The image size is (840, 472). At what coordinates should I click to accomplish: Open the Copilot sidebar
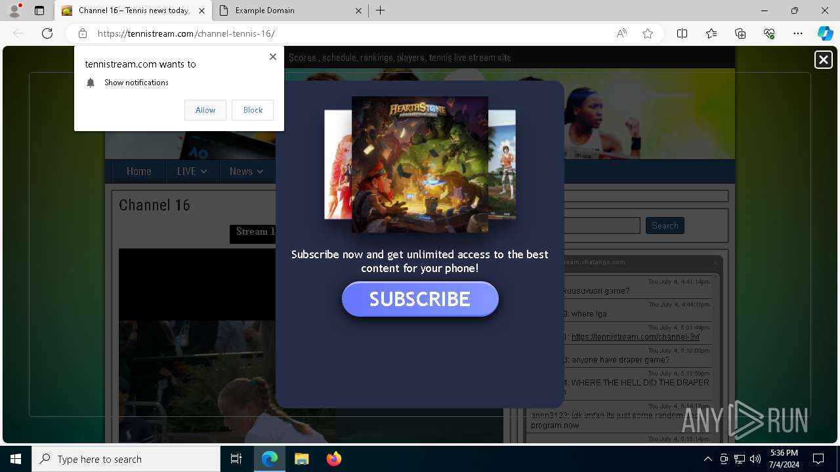pyautogui.click(x=825, y=33)
